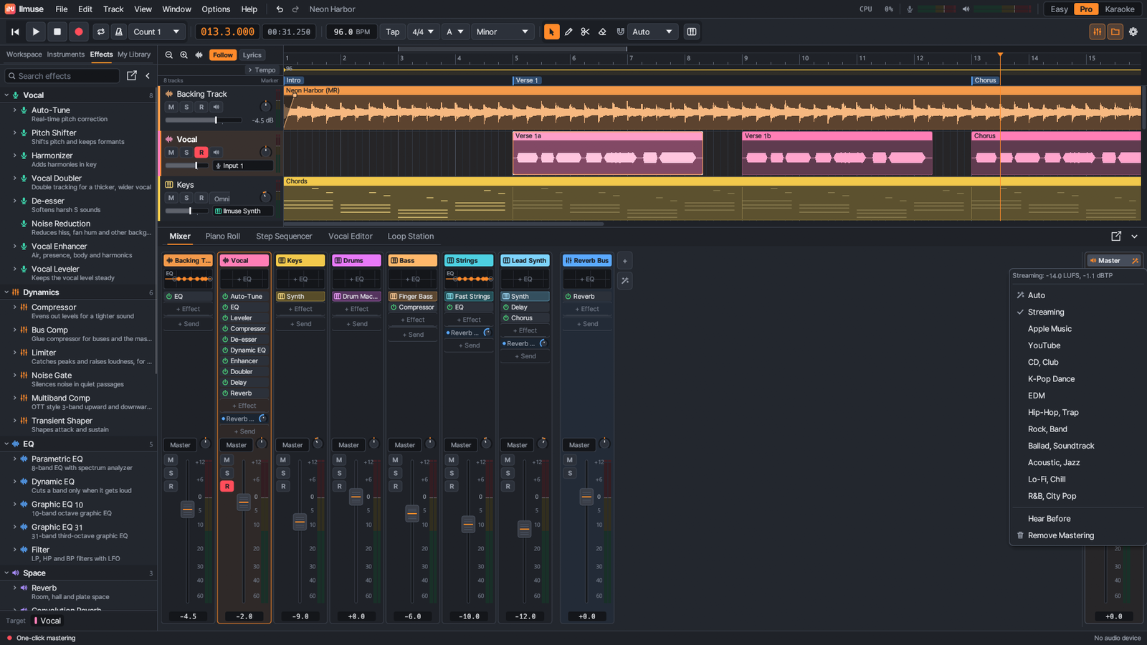Select the scissors split tool

click(585, 32)
